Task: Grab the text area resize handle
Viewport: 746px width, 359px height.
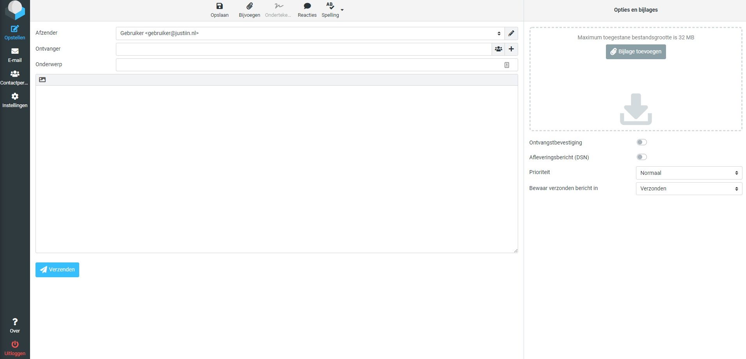Action: click(x=515, y=250)
